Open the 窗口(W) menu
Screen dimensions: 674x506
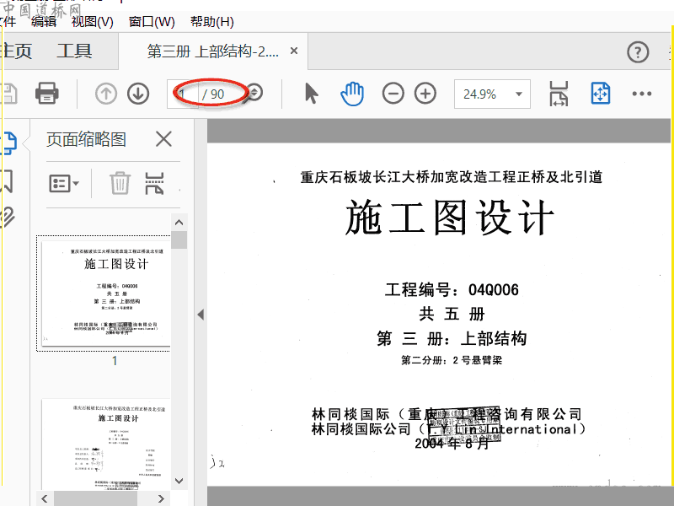[x=152, y=22]
